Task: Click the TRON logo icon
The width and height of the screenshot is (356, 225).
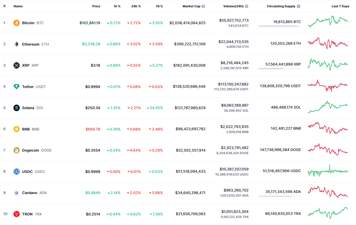Action: tap(17, 214)
